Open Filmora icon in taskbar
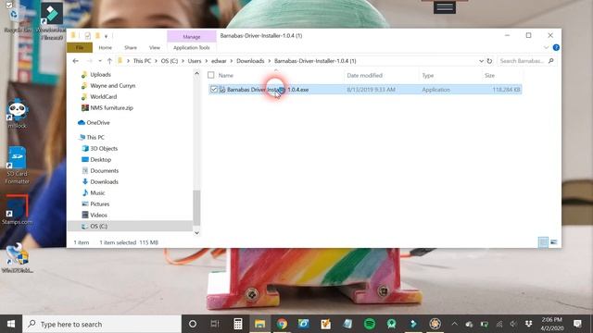Viewport: 593px width, 333px height. (x=413, y=324)
